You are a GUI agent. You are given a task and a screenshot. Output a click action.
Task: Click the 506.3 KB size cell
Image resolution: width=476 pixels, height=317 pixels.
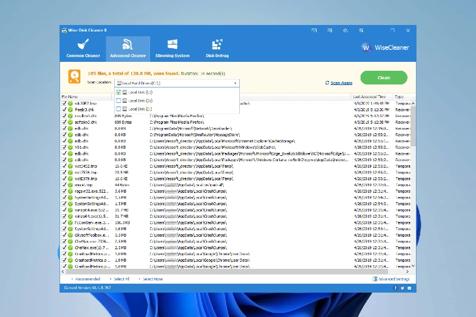pos(122,222)
